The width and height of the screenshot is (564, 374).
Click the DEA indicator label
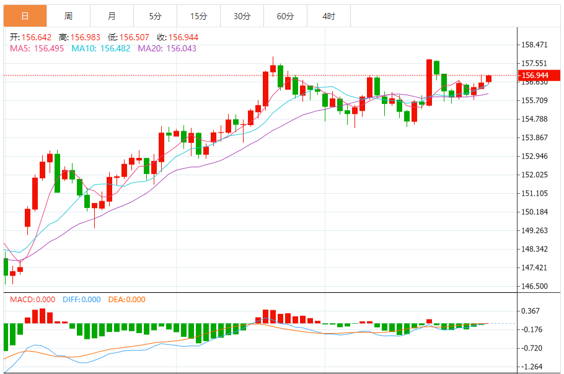tap(126, 300)
